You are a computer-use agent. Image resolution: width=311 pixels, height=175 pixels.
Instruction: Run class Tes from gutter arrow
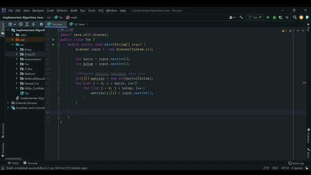(x=53, y=40)
